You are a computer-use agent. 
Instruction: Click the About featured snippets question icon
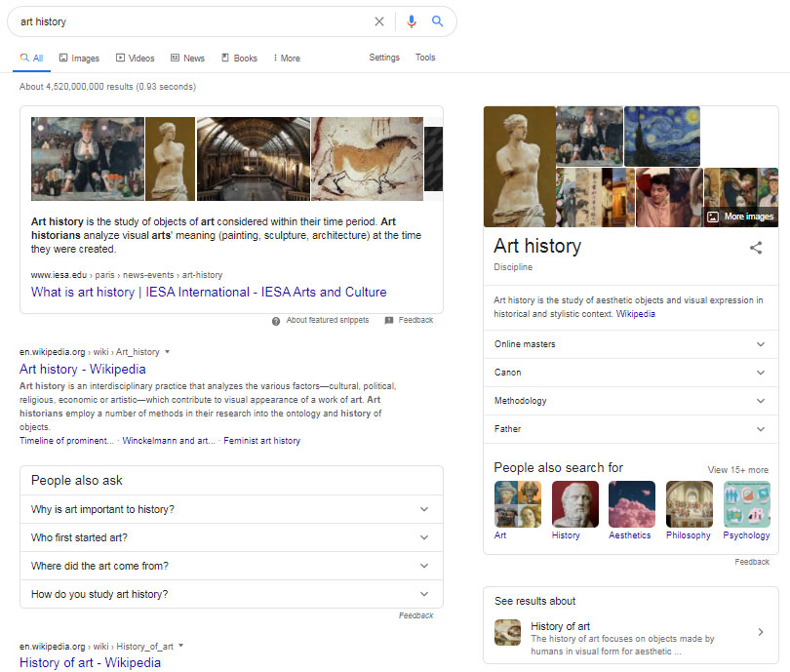pyautogui.click(x=276, y=321)
